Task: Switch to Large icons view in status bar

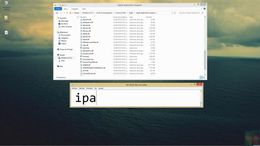Action: point(204,77)
